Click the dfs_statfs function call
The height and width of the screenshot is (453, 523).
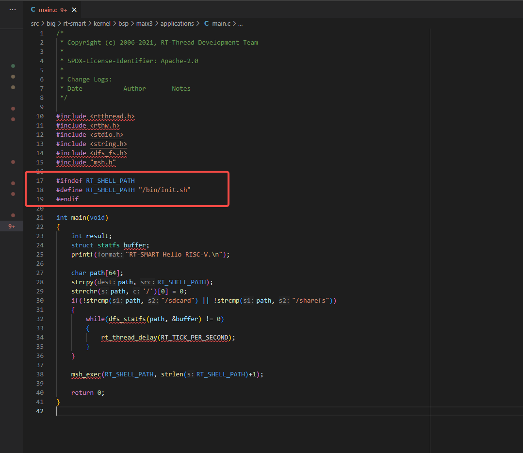(127, 319)
